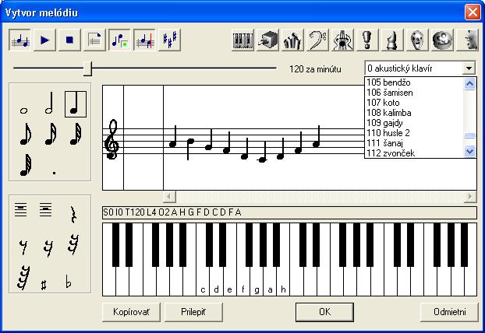The height and width of the screenshot is (333, 485).
Task: Pick 112 zvonček from instrument list
Action: pos(415,153)
